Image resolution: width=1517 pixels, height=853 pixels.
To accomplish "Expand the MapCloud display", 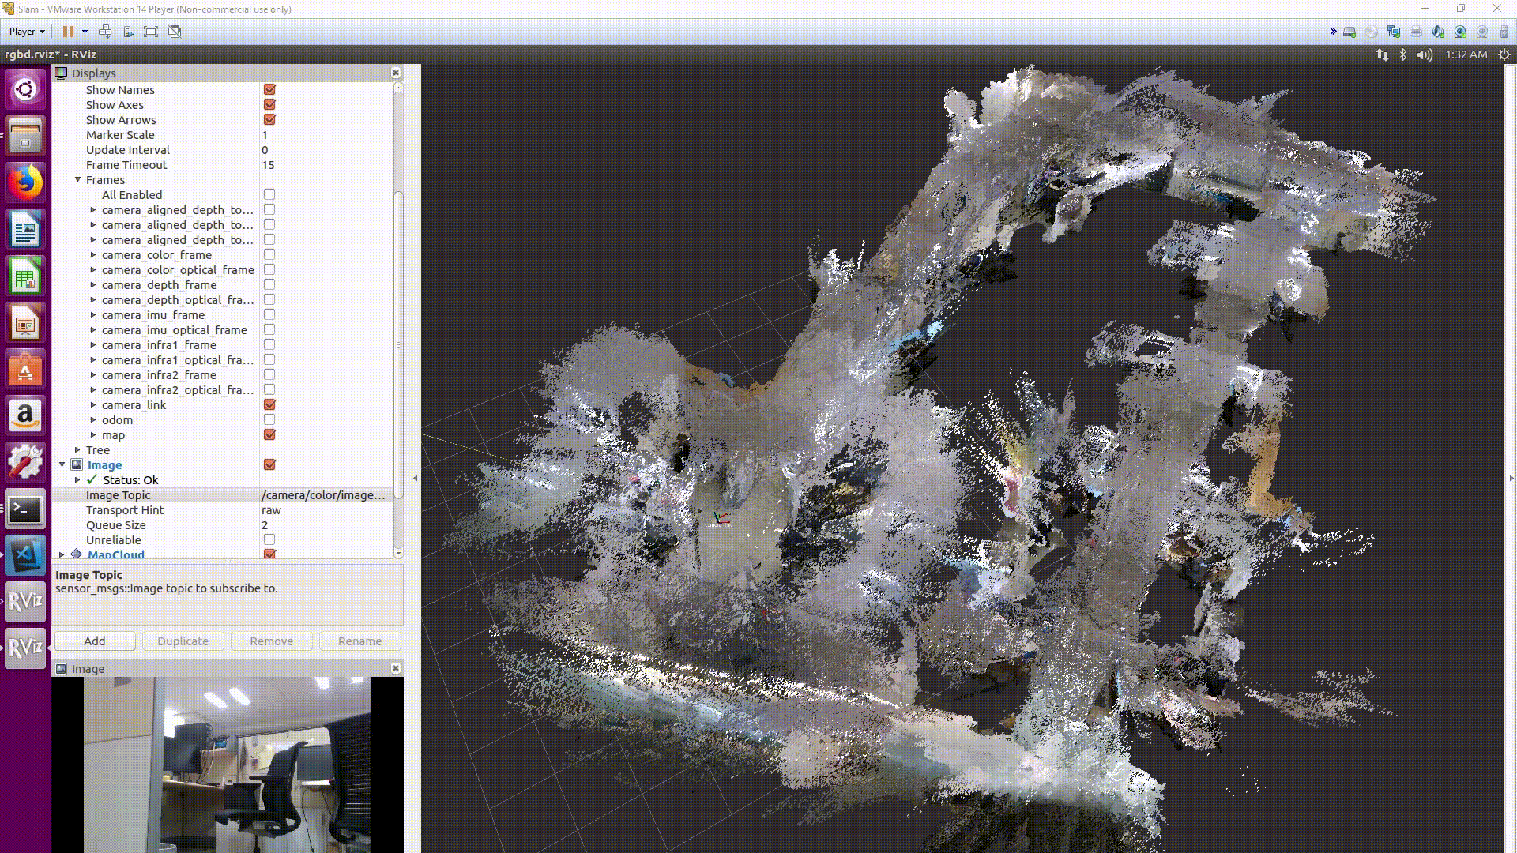I will 62,554.
